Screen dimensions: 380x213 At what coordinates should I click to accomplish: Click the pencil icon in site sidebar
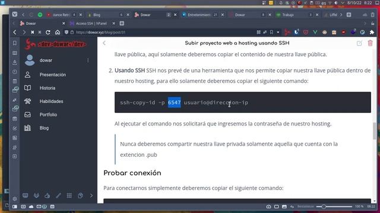tap(58, 195)
